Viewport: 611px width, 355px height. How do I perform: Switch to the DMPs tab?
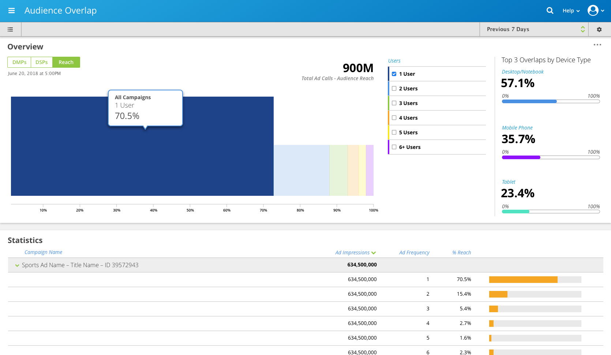click(19, 62)
